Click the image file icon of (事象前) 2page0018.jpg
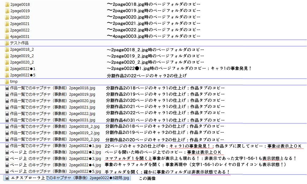The height and width of the screenshot is (184, 307). tap(7, 88)
